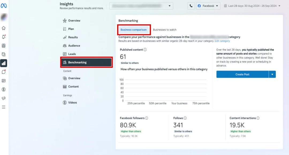The height and width of the screenshot is (155, 289).
Task: Open the Facebook platform dropdown
Action: [x=208, y=6]
